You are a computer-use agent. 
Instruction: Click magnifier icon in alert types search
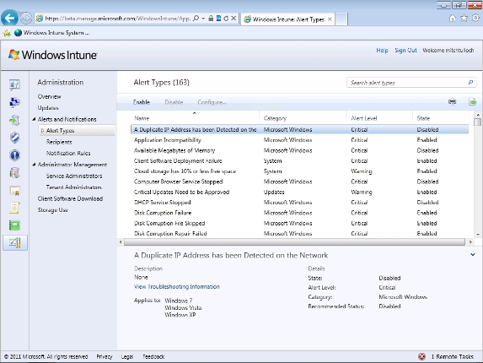point(470,83)
